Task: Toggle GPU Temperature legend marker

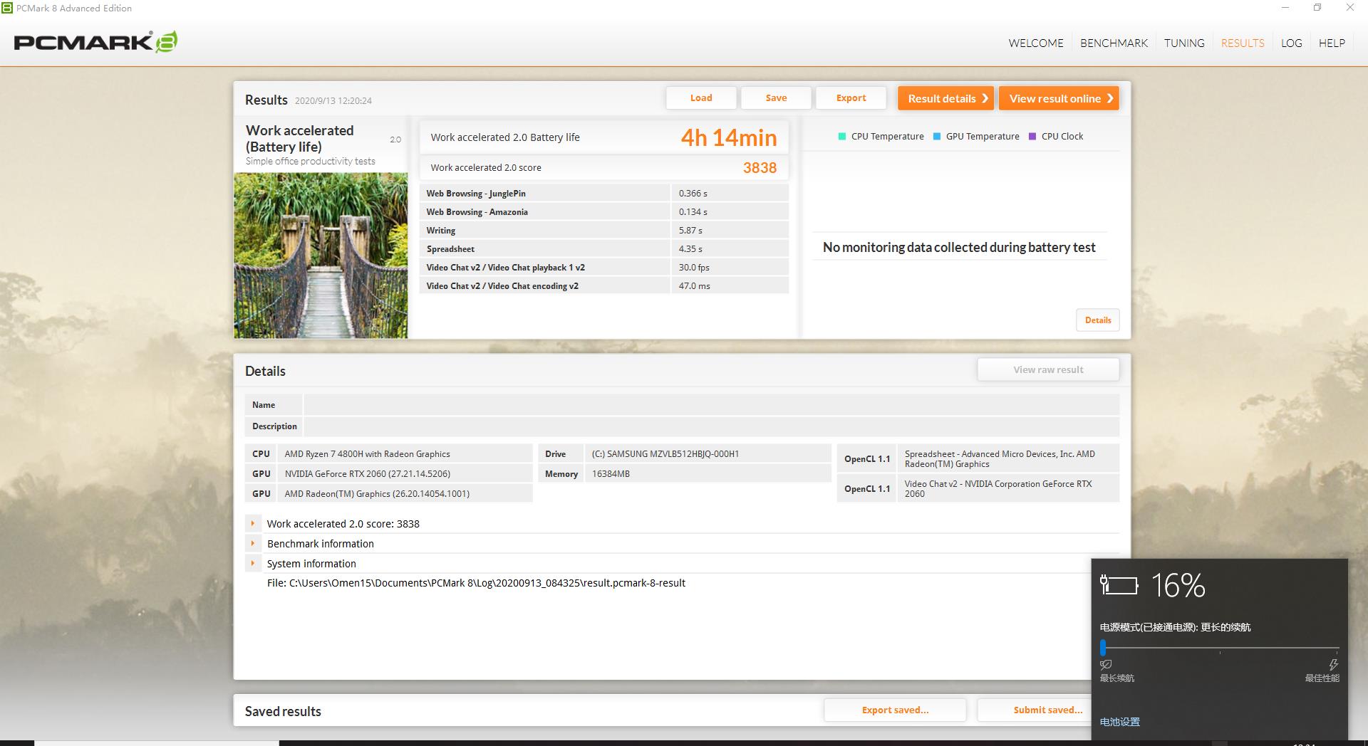Action: pos(937,137)
